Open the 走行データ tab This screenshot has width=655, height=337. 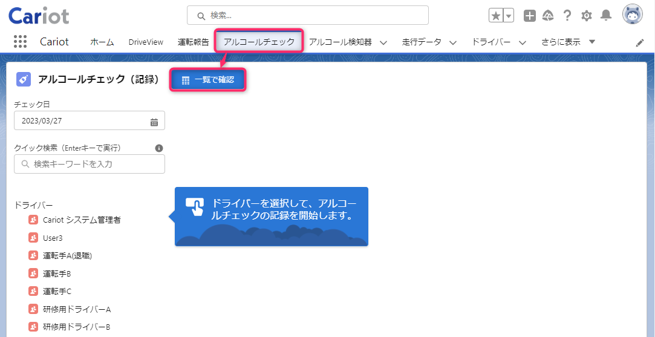(x=422, y=42)
